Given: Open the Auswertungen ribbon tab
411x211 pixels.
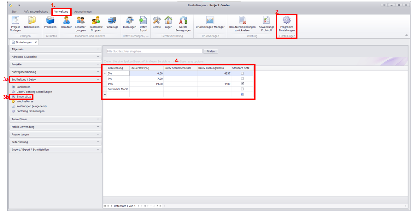Looking at the screenshot, I should pos(83,12).
